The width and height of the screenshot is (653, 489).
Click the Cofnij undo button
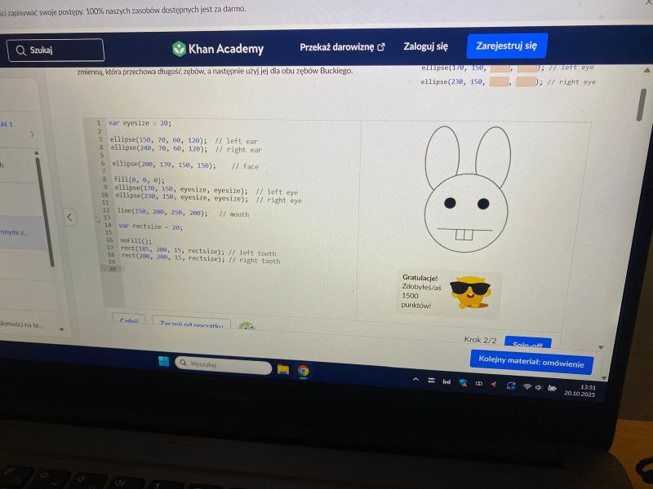pyautogui.click(x=129, y=321)
